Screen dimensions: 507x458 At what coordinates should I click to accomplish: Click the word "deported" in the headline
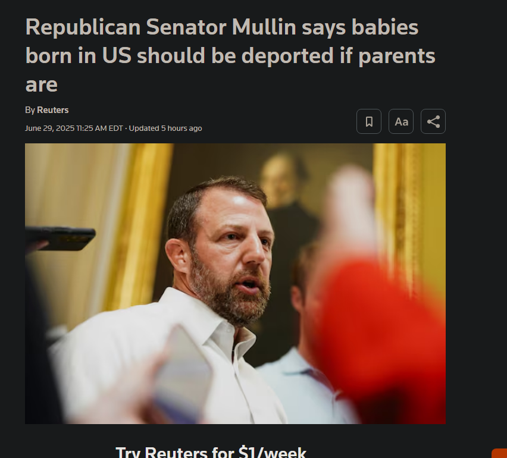287,55
